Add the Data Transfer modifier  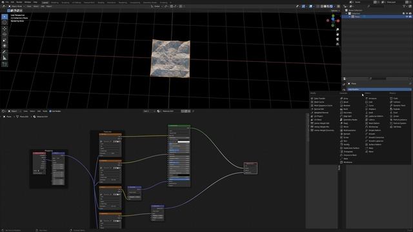tap(318, 99)
